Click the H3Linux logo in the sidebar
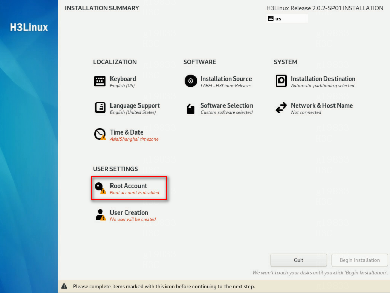The image size is (390, 293). pyautogui.click(x=29, y=28)
